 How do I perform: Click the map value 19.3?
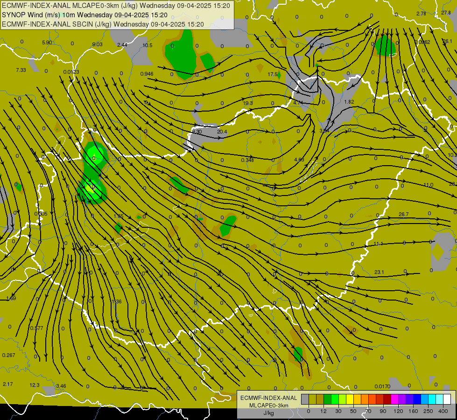pyautogui.click(x=248, y=103)
